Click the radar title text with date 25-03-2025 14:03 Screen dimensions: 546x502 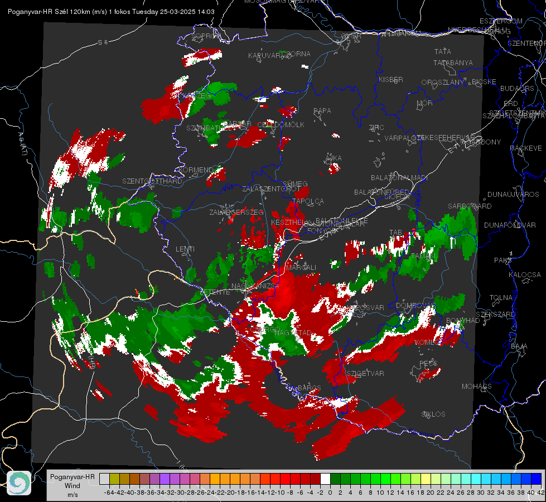tap(111, 12)
